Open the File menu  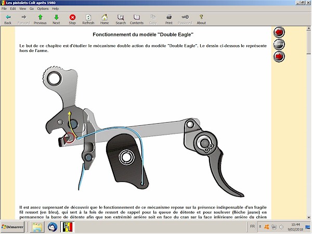4,9
